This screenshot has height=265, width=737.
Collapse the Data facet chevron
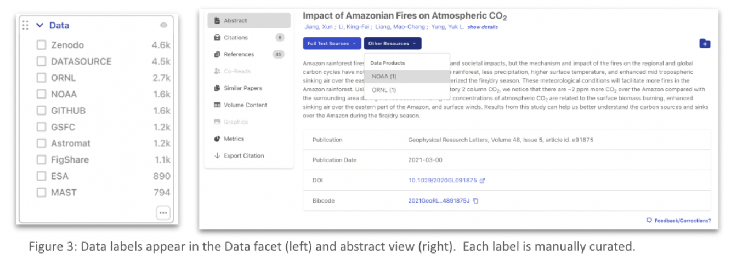click(39, 25)
